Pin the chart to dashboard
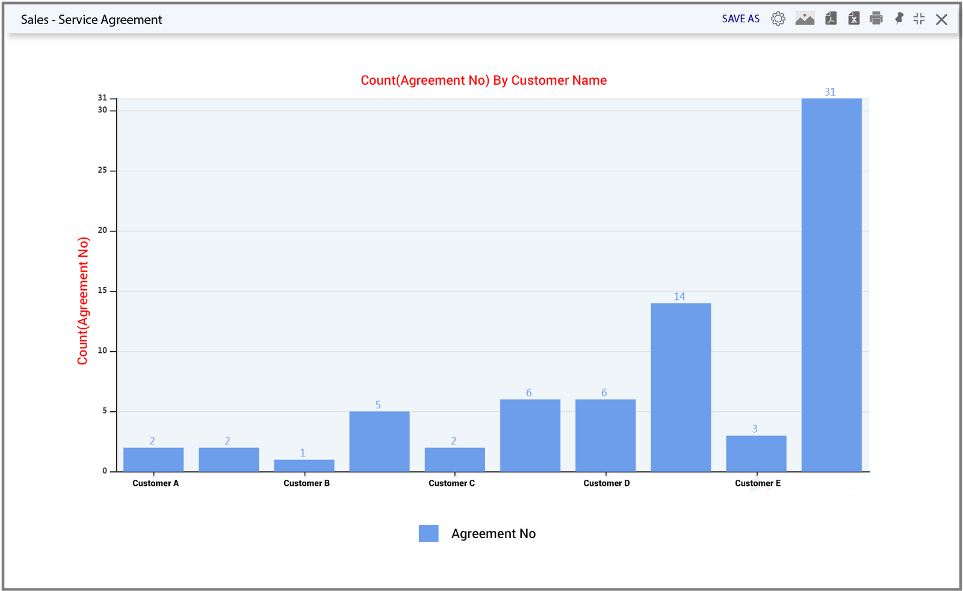The width and height of the screenshot is (963, 591). tap(899, 19)
